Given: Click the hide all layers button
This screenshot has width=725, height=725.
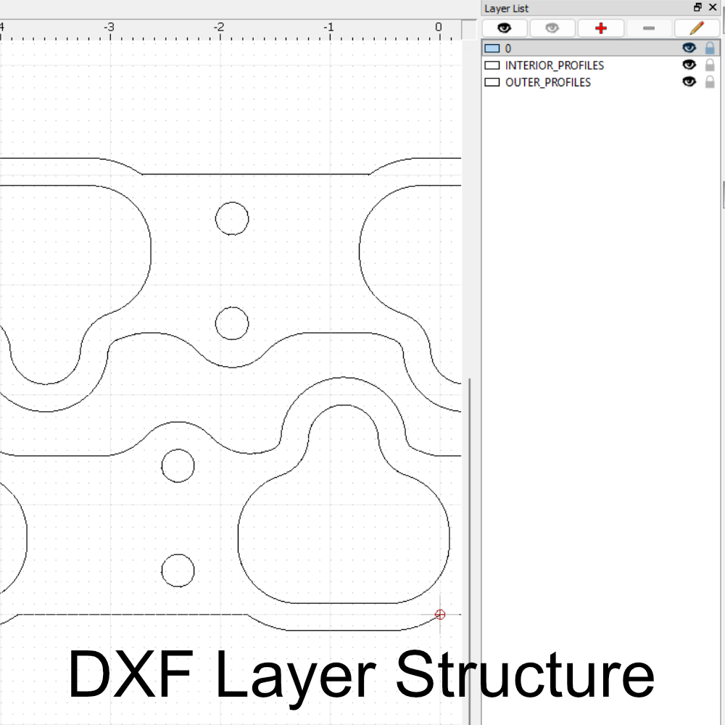Looking at the screenshot, I should point(552,28).
